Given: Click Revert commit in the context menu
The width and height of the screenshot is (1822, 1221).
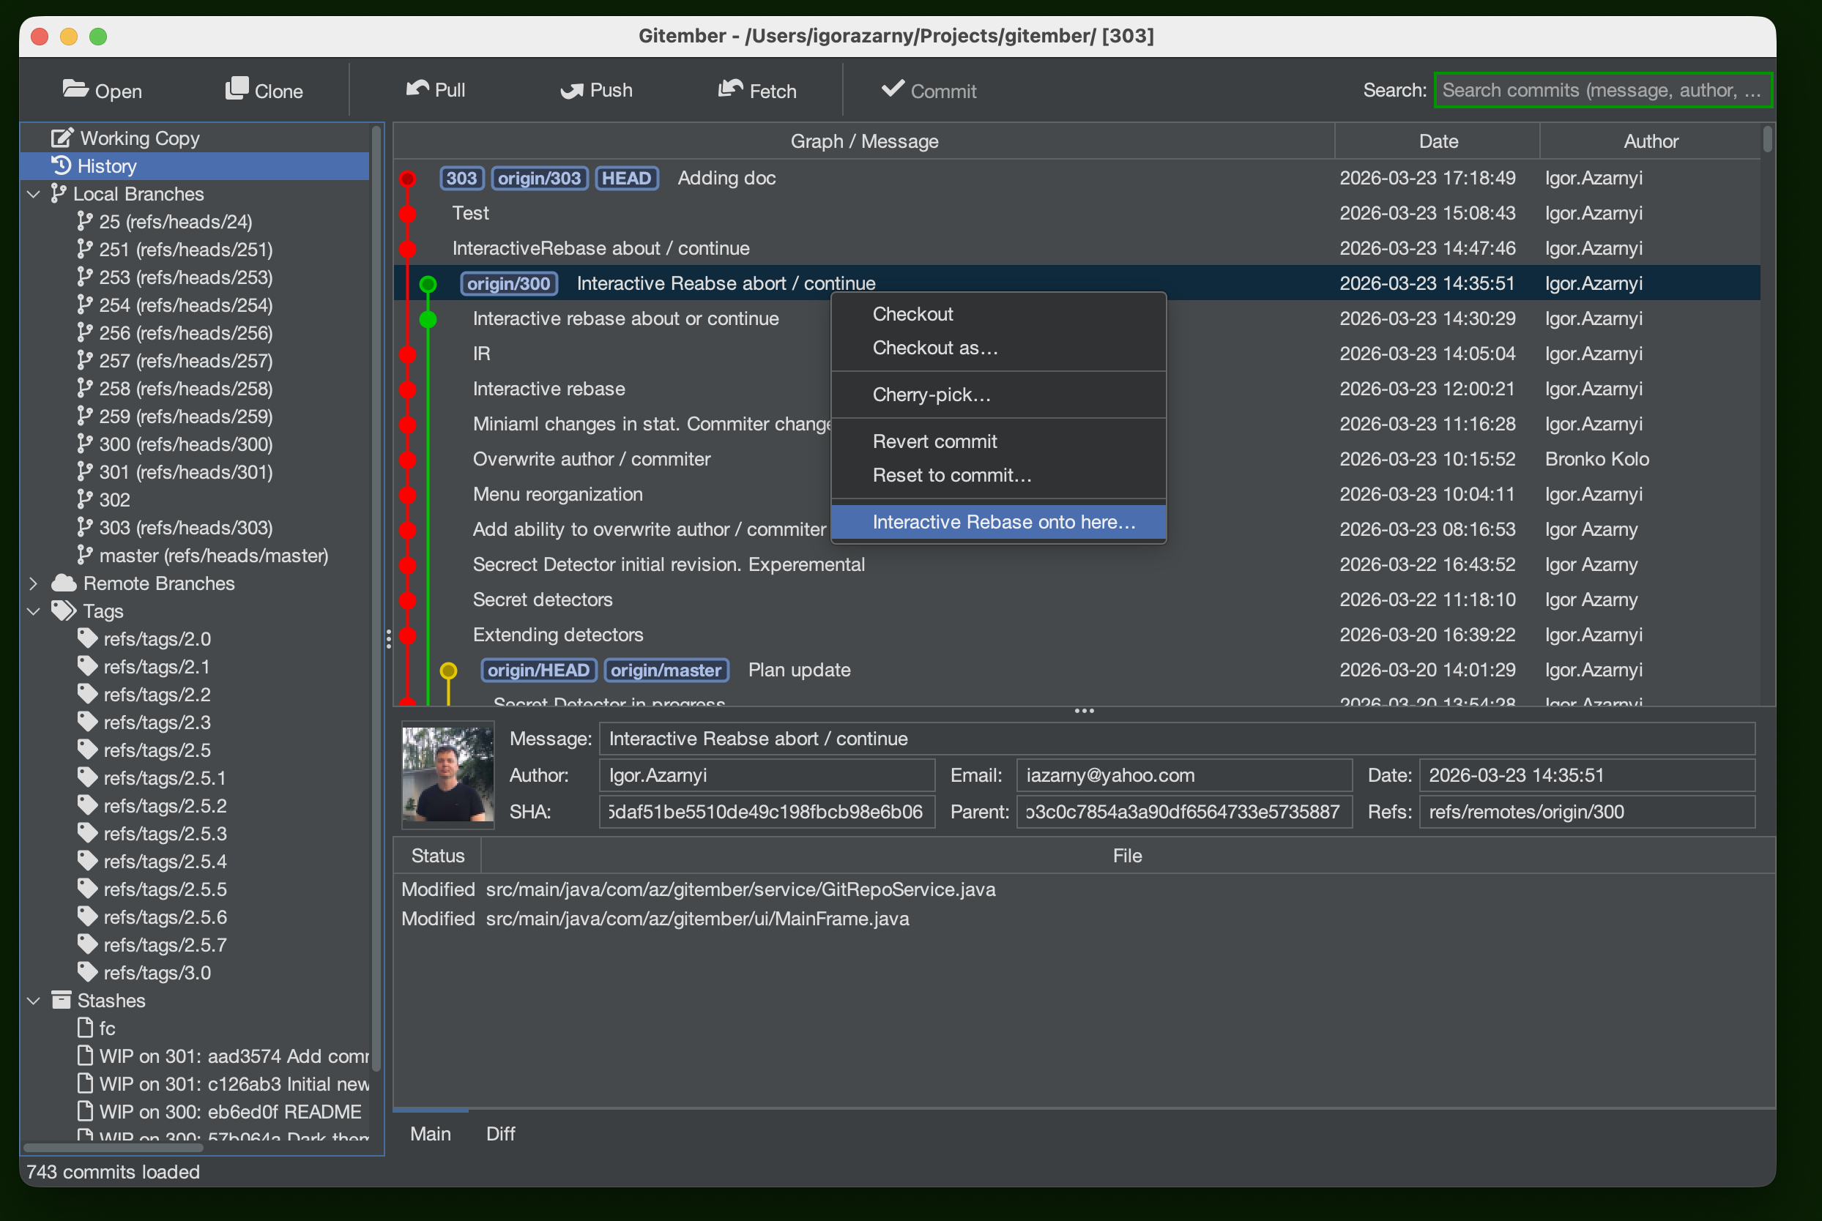Looking at the screenshot, I should [x=934, y=441].
